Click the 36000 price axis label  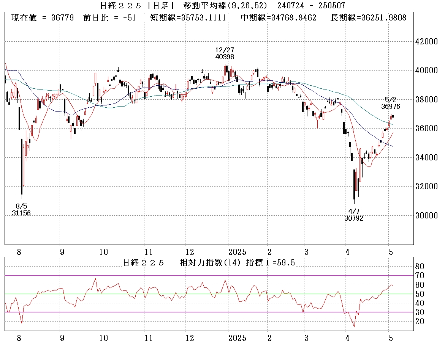427,129
